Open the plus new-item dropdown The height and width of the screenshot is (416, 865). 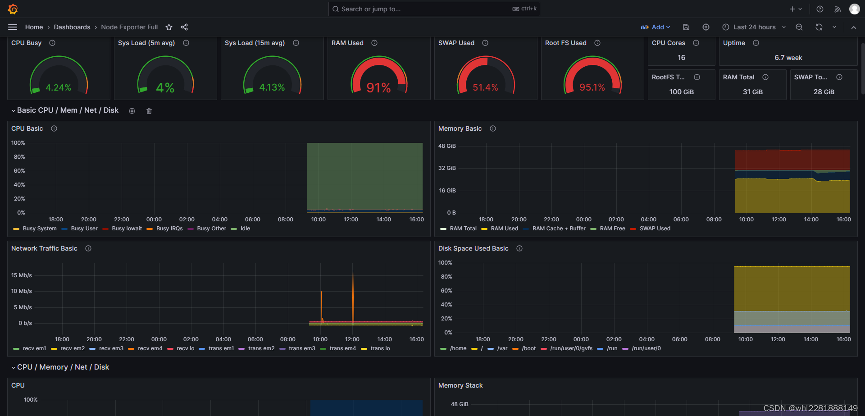pyautogui.click(x=796, y=9)
